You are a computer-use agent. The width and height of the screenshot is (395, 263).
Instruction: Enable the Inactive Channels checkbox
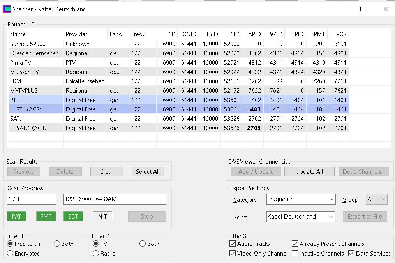[295, 254]
